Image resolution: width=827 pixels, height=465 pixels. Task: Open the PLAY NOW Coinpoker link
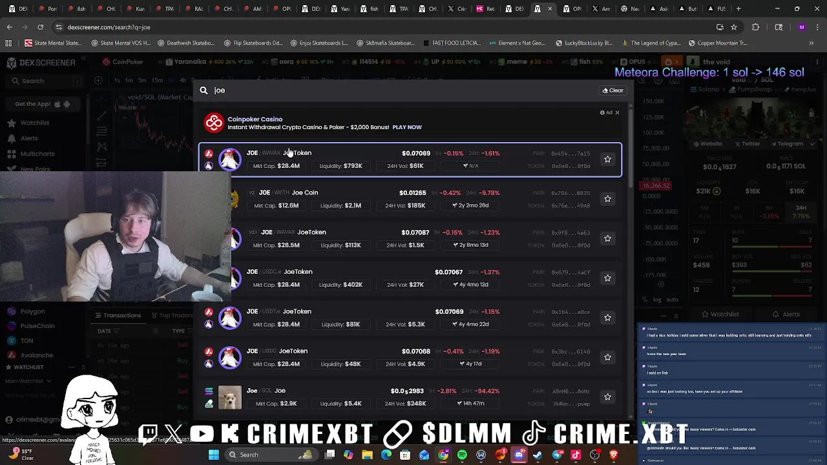click(406, 127)
